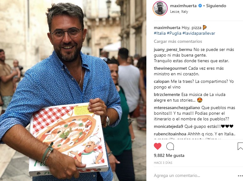Click the blue verified badge
The height and width of the screenshot is (181, 243).
click(x=200, y=6)
